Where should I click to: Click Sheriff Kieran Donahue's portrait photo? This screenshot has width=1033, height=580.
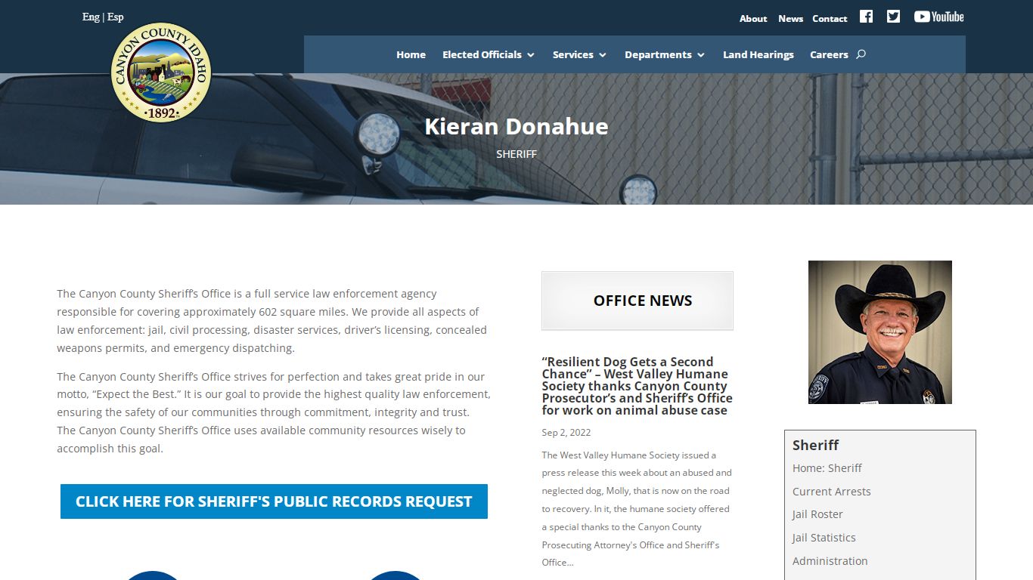click(880, 332)
